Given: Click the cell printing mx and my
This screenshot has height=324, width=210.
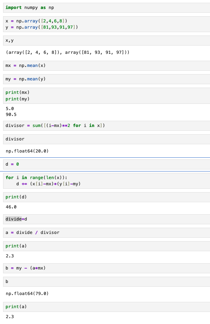Looking at the screenshot, I should pyautogui.click(x=106, y=96).
